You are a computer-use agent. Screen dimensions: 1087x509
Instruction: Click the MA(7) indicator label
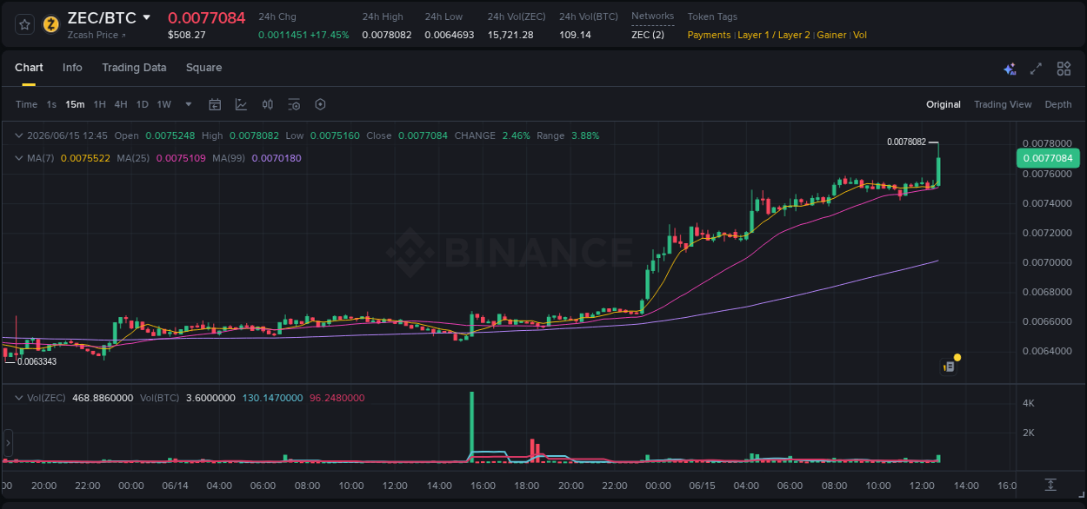coord(40,158)
